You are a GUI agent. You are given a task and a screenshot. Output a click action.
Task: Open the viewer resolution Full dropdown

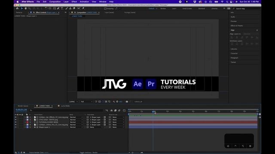point(86,101)
